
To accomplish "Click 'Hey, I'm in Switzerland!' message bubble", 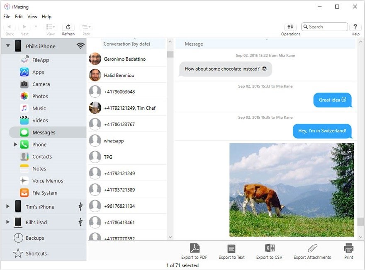I will 322,131.
